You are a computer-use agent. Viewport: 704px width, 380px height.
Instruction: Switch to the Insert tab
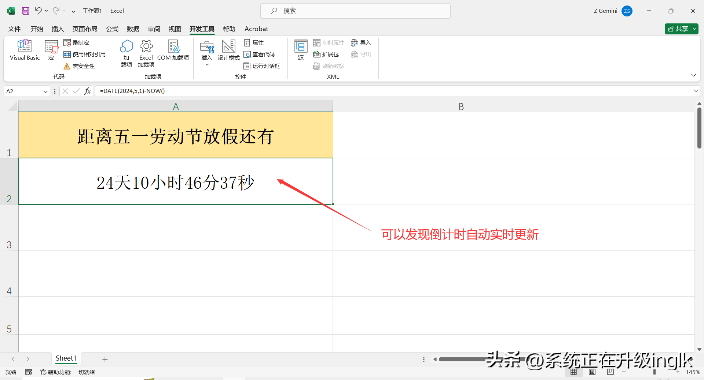click(x=58, y=29)
